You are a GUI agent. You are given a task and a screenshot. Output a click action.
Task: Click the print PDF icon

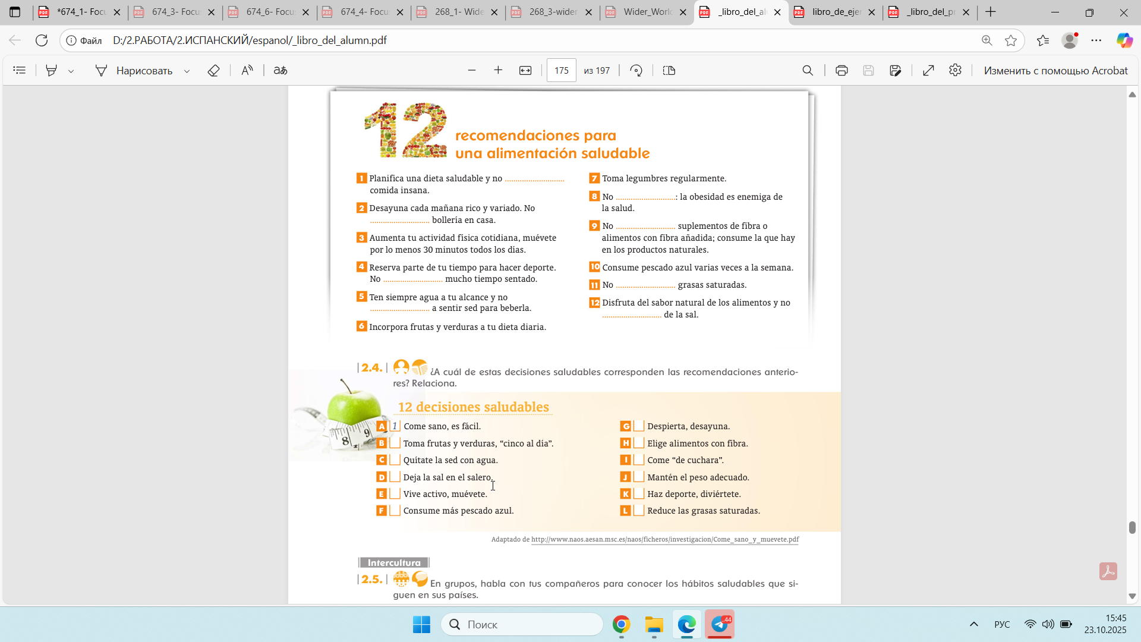(841, 70)
